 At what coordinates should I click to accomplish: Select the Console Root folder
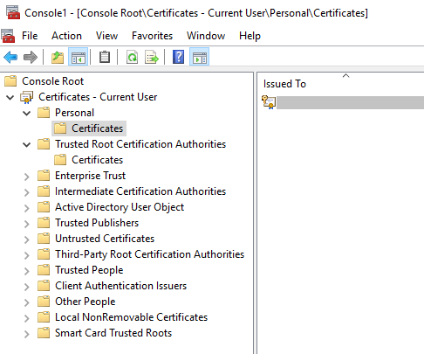52,81
